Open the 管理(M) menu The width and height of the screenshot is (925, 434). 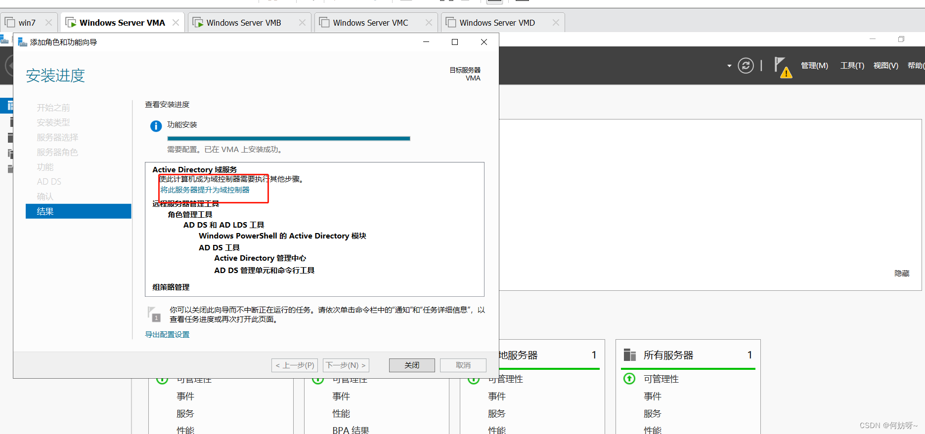tap(814, 66)
